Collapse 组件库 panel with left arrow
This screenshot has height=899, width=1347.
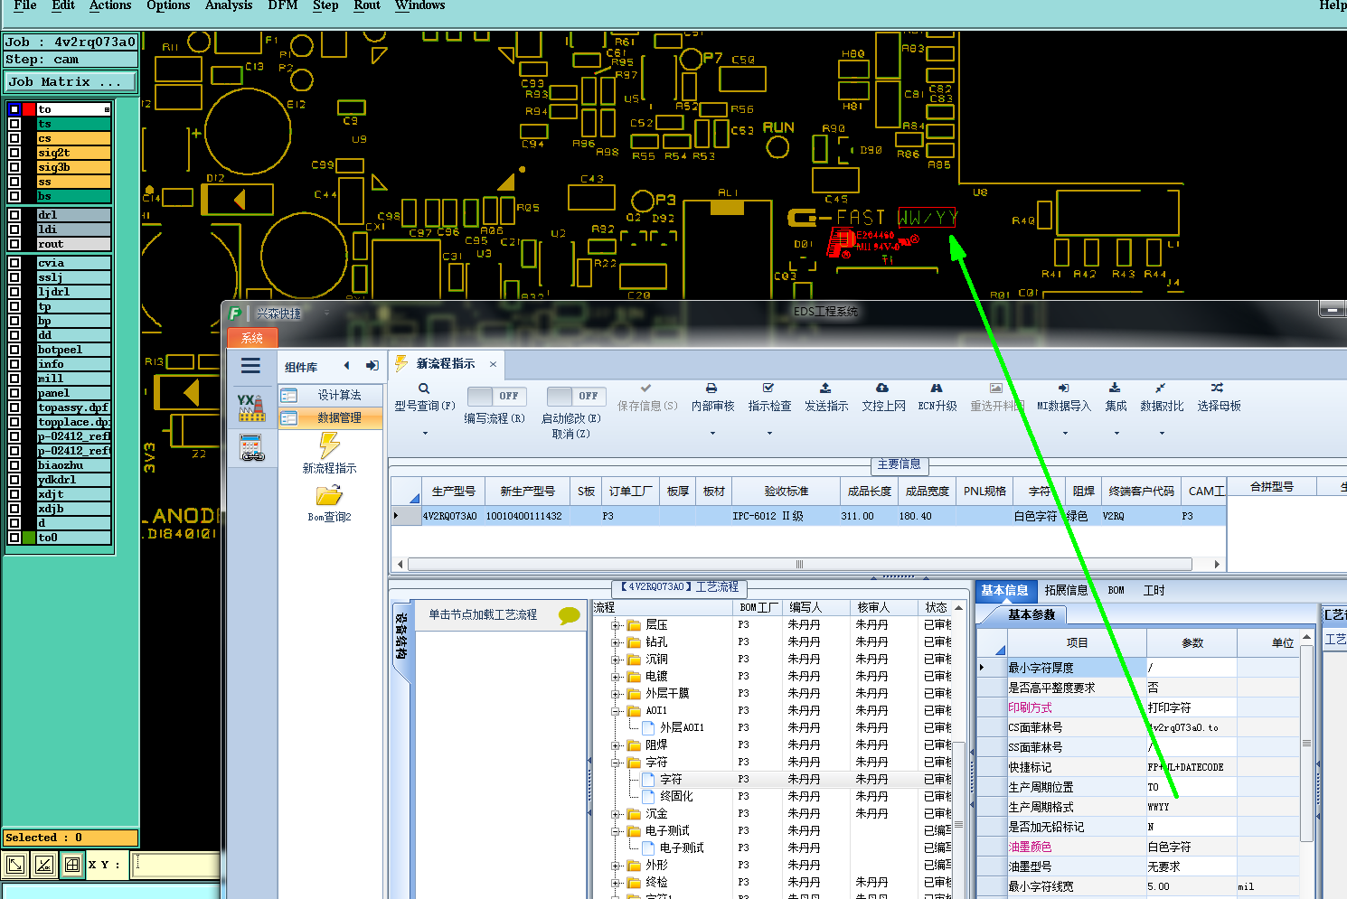[x=346, y=366]
